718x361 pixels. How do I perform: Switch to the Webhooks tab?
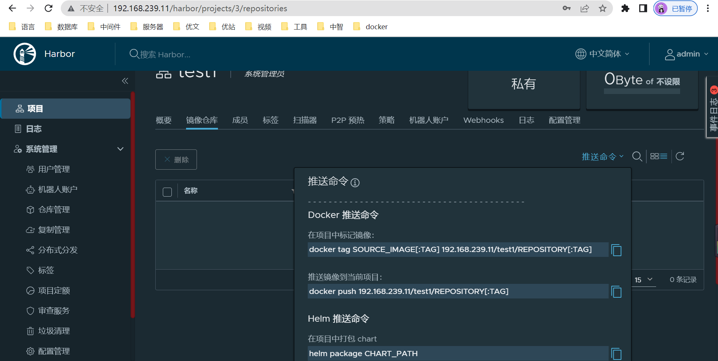pos(483,120)
